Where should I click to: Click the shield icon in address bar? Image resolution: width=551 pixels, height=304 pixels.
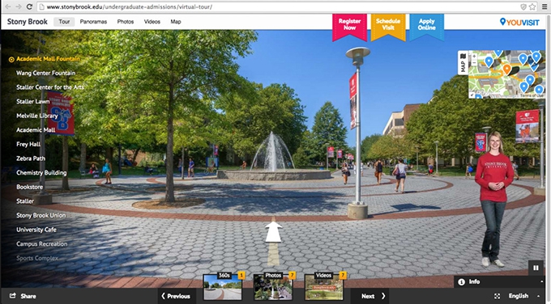(523, 6)
